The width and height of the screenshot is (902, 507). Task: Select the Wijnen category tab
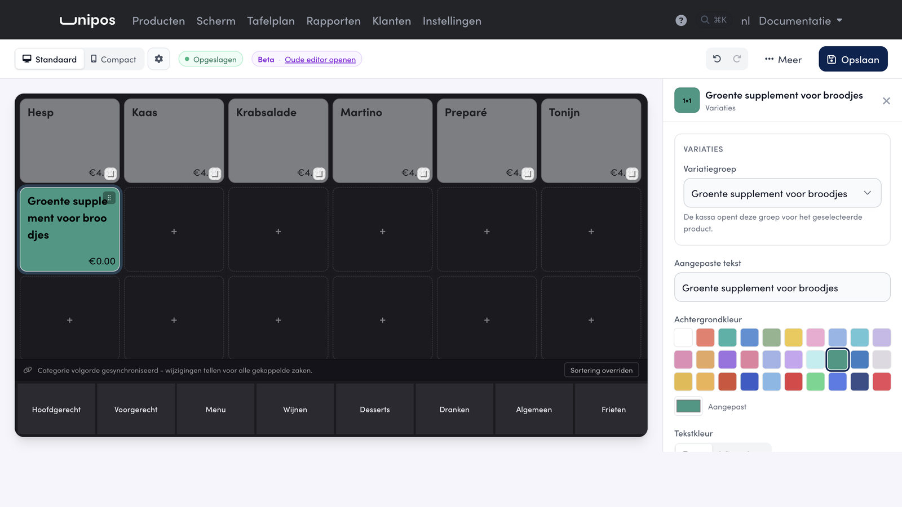[295, 410]
